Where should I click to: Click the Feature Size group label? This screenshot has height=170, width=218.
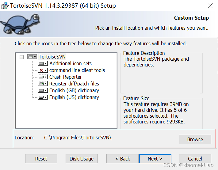click(136, 98)
